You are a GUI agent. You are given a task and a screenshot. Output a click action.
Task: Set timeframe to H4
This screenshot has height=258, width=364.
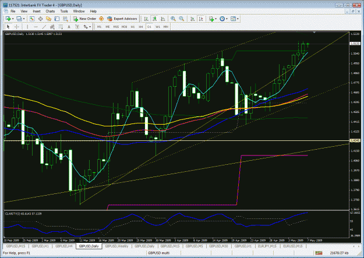141,27
